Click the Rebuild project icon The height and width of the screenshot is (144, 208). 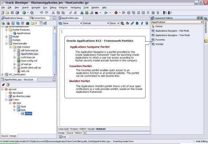pos(87,13)
